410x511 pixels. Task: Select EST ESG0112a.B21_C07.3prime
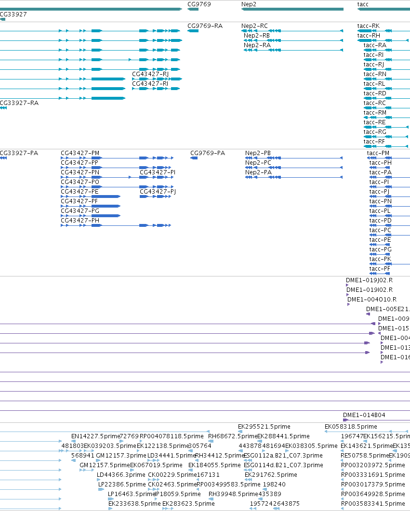tap(283, 455)
